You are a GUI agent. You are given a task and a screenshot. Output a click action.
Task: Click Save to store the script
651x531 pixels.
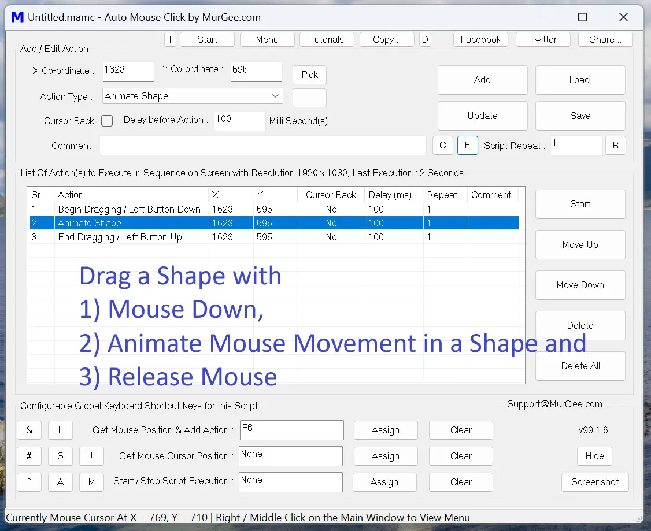[x=580, y=116]
